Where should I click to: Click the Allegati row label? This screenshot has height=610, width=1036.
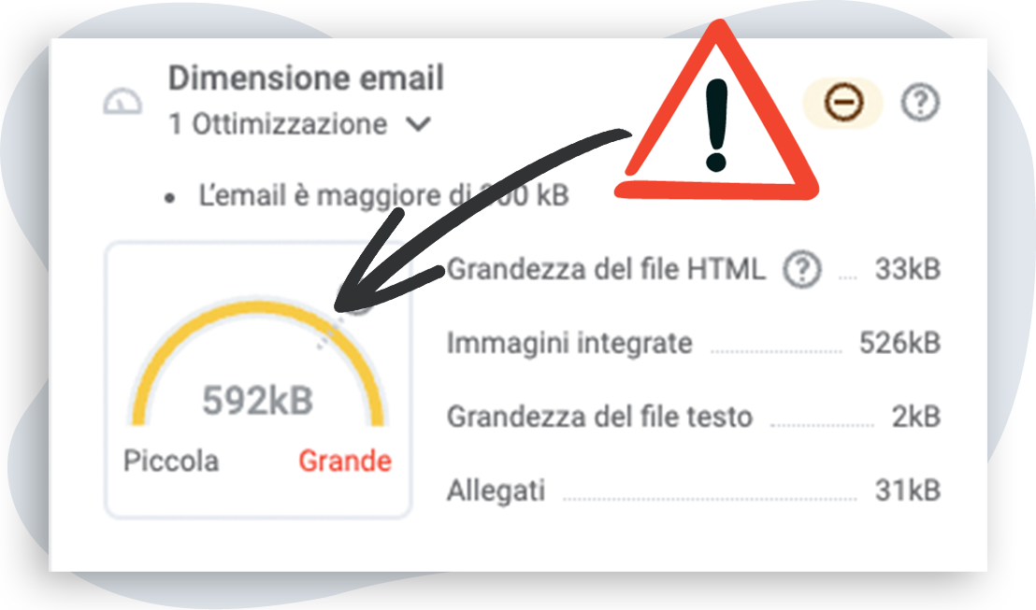(496, 491)
